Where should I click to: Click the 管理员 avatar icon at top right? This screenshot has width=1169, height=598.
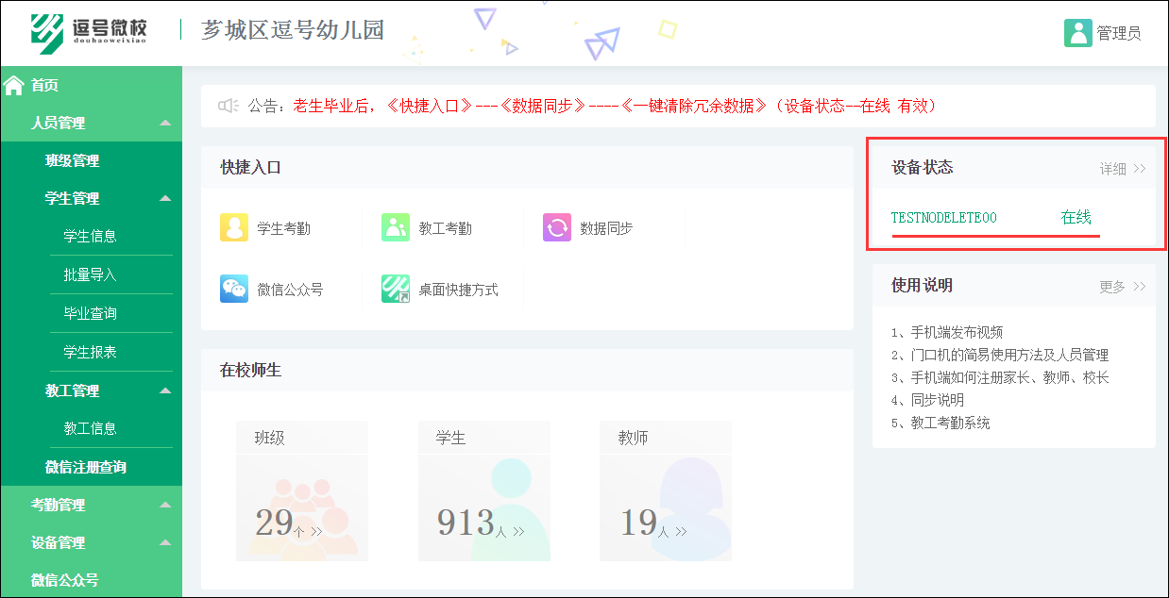pyautogui.click(x=1077, y=31)
